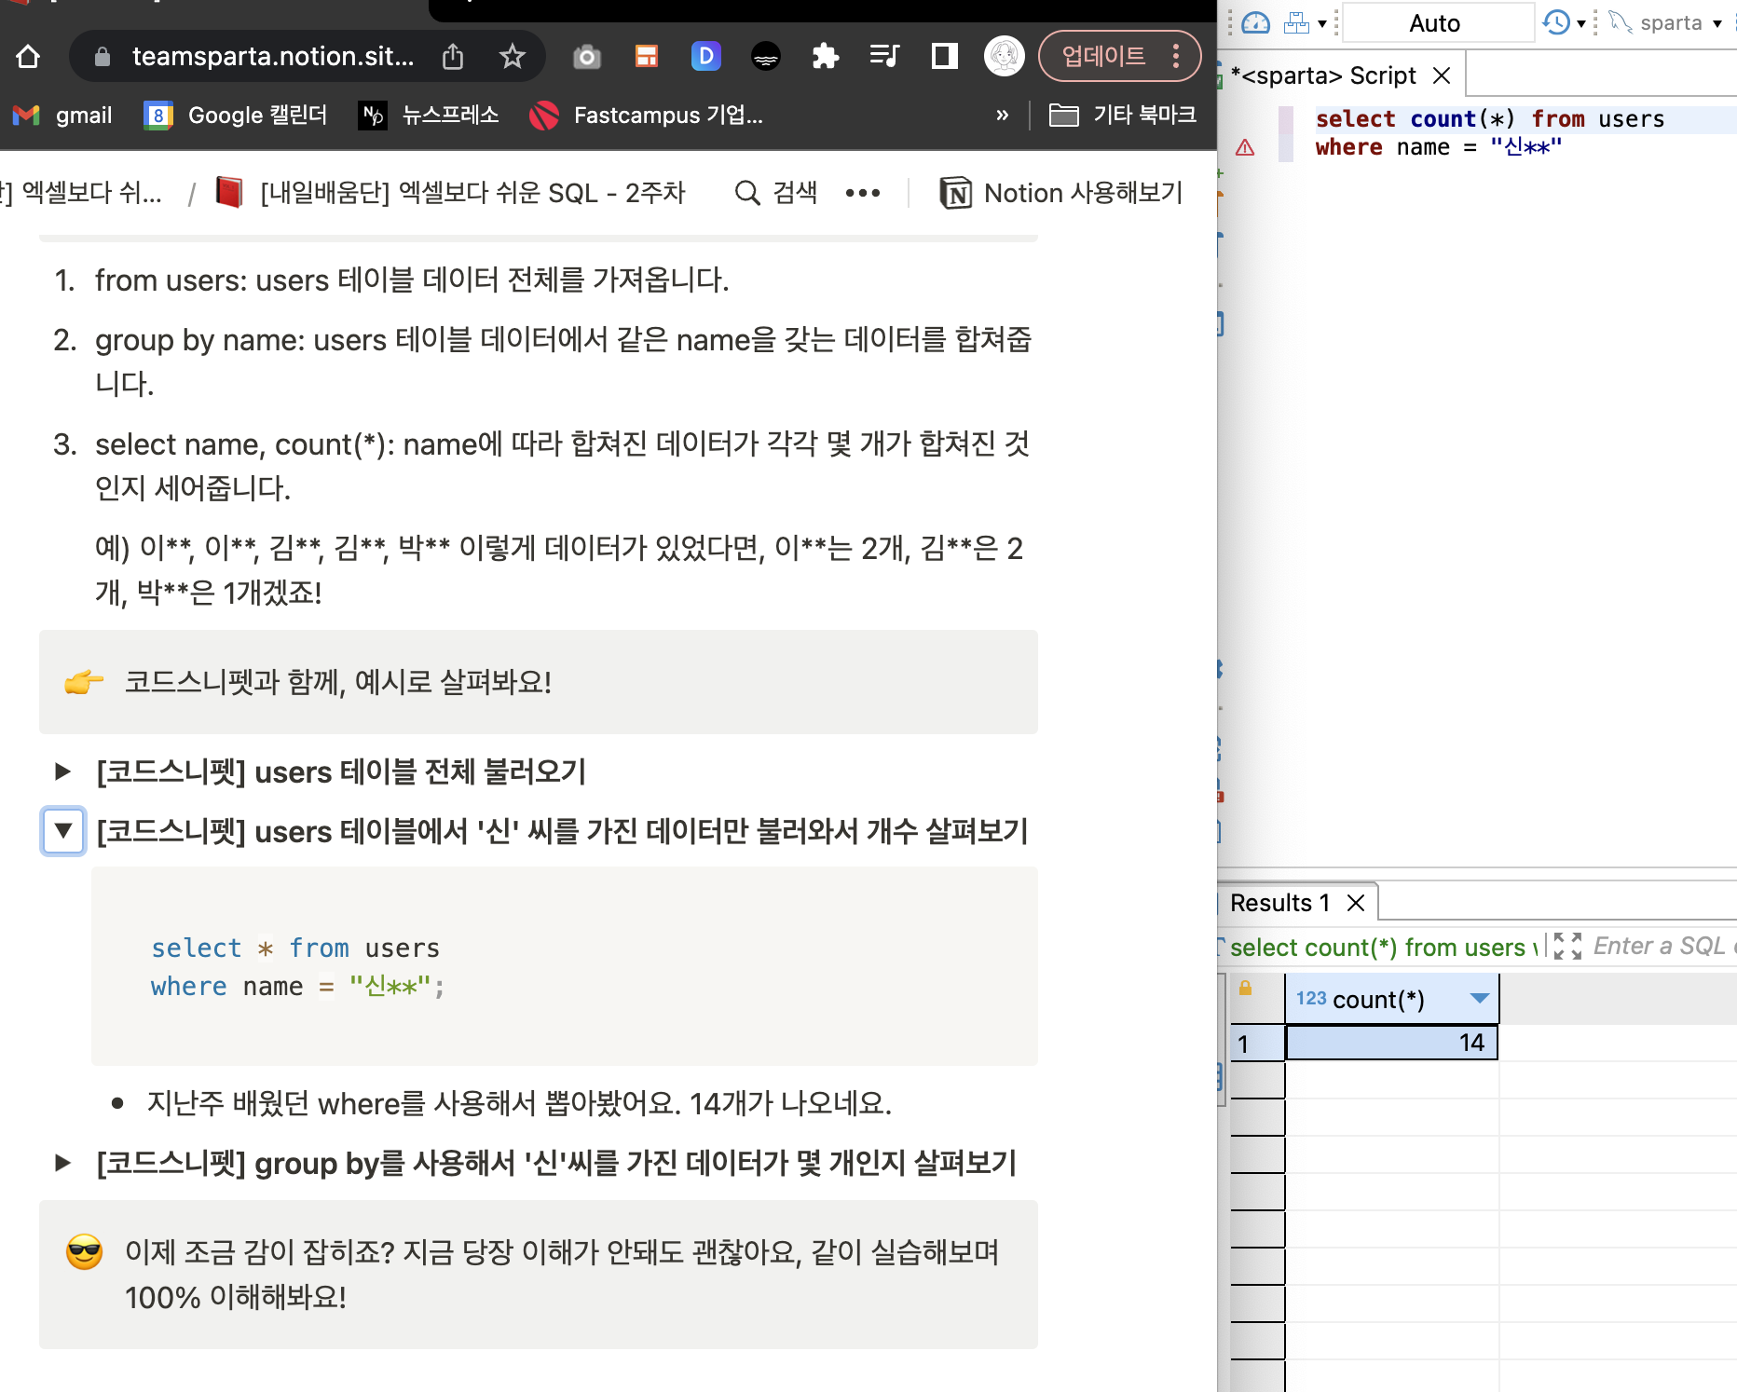
Task: Open the Google 캘린더 bookmark
Action: (x=236, y=116)
